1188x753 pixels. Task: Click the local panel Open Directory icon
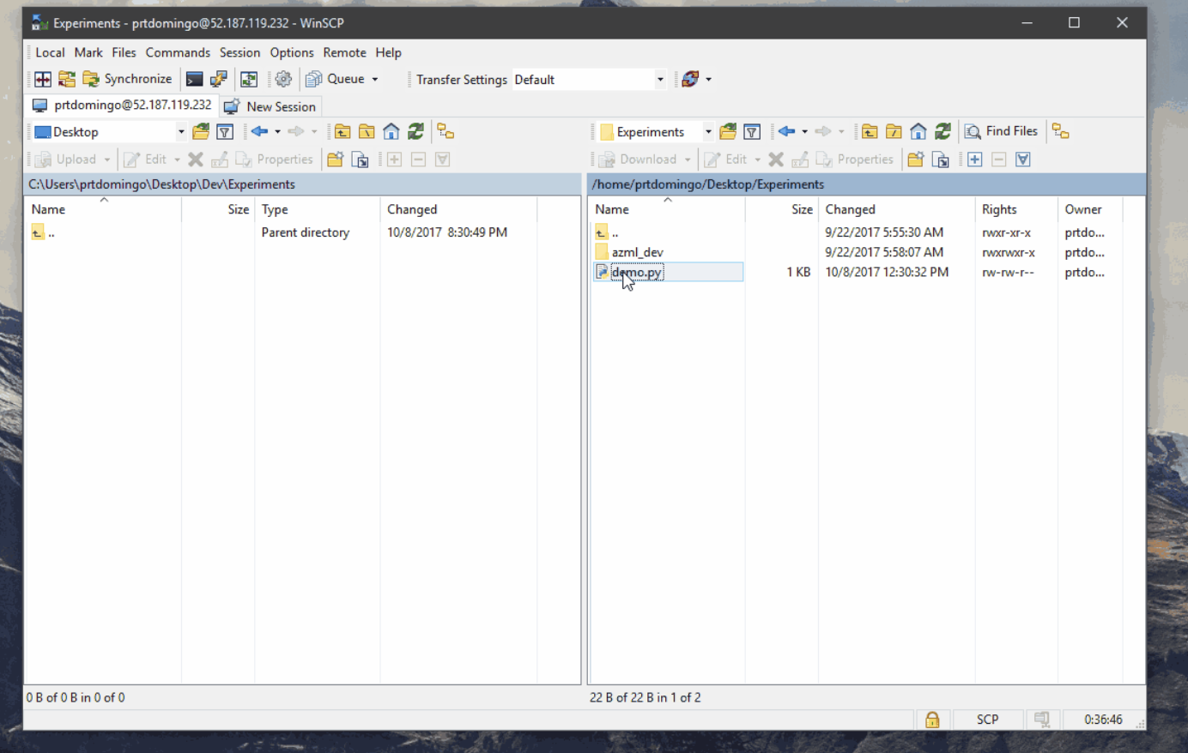[201, 132]
